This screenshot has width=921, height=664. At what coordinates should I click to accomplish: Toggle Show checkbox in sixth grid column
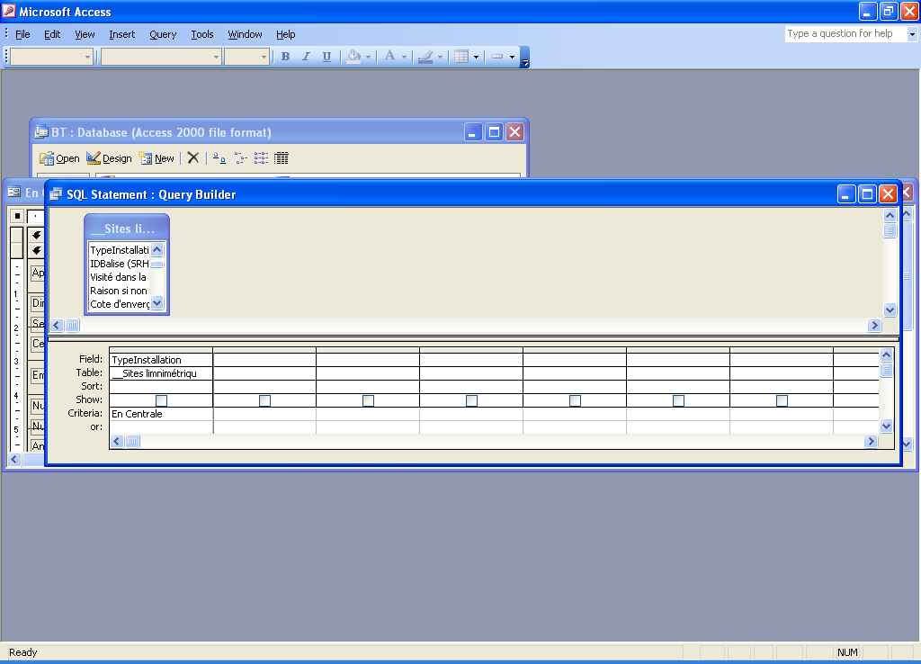tap(678, 400)
